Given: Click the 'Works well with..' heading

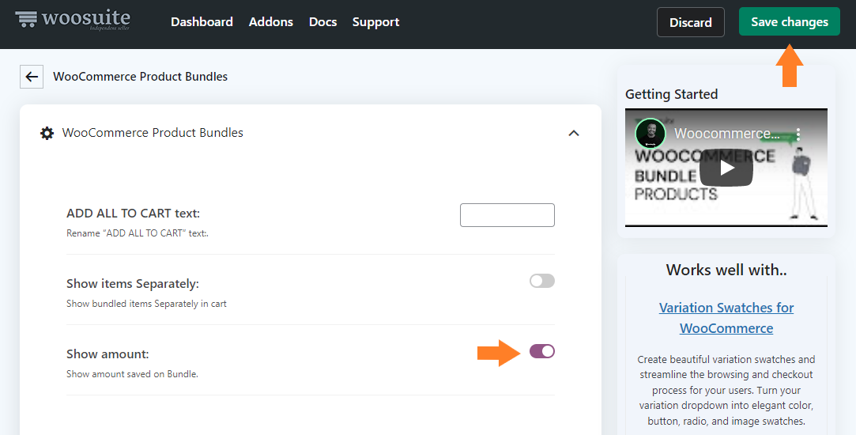Looking at the screenshot, I should (726, 270).
